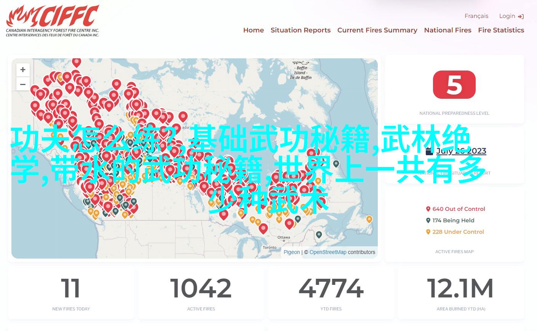This screenshot has width=537, height=331.
Task: Open the Pigeon attribution link
Action: click(292, 252)
